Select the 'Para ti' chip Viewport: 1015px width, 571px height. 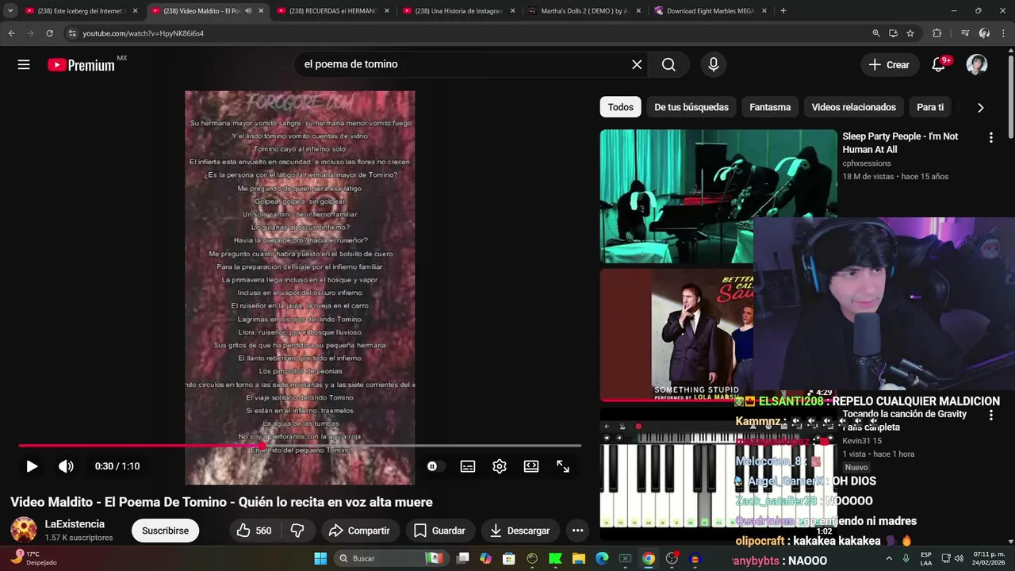coord(930,107)
